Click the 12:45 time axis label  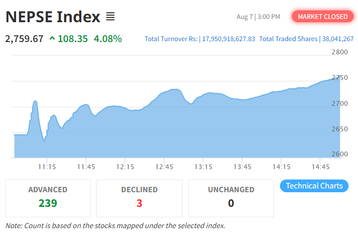click(x=165, y=167)
